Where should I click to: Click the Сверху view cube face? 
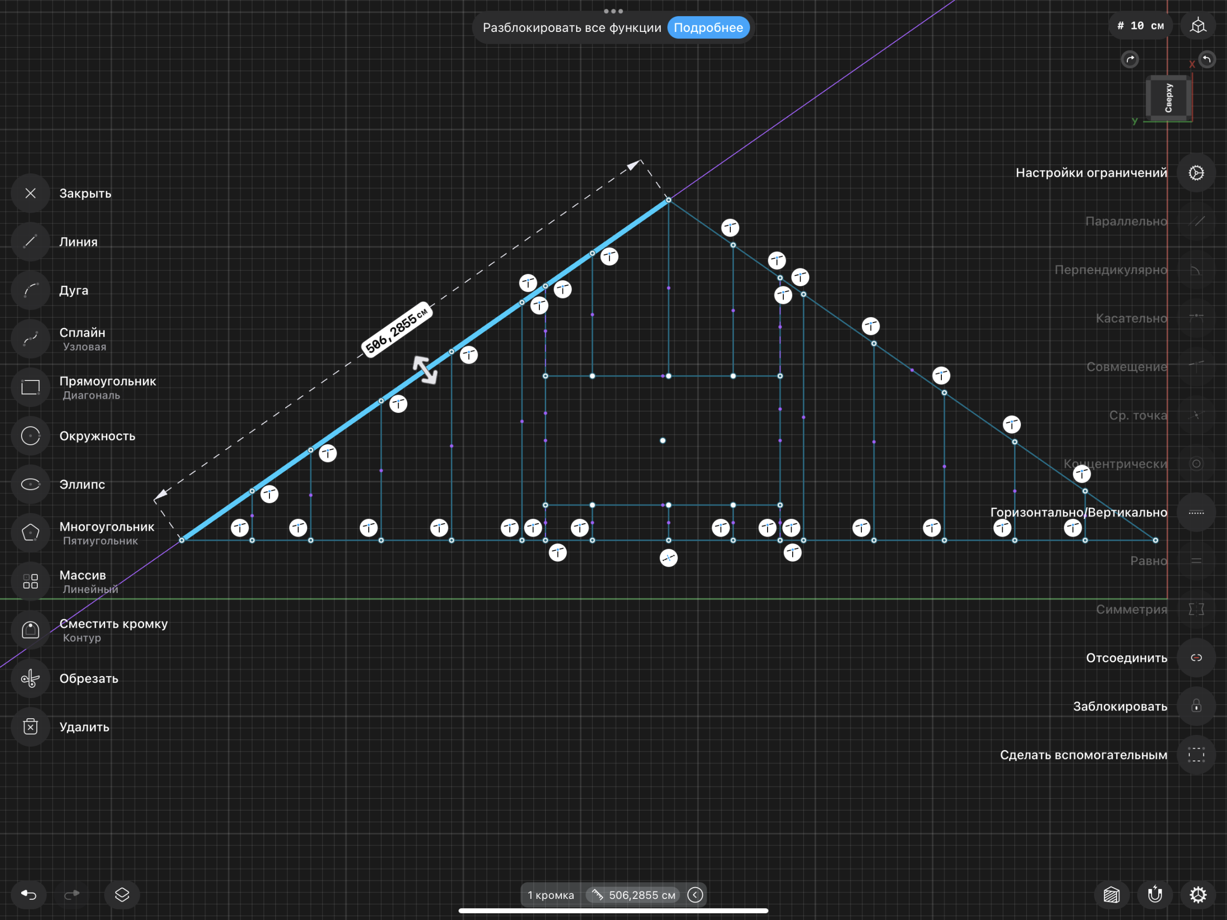[1168, 98]
